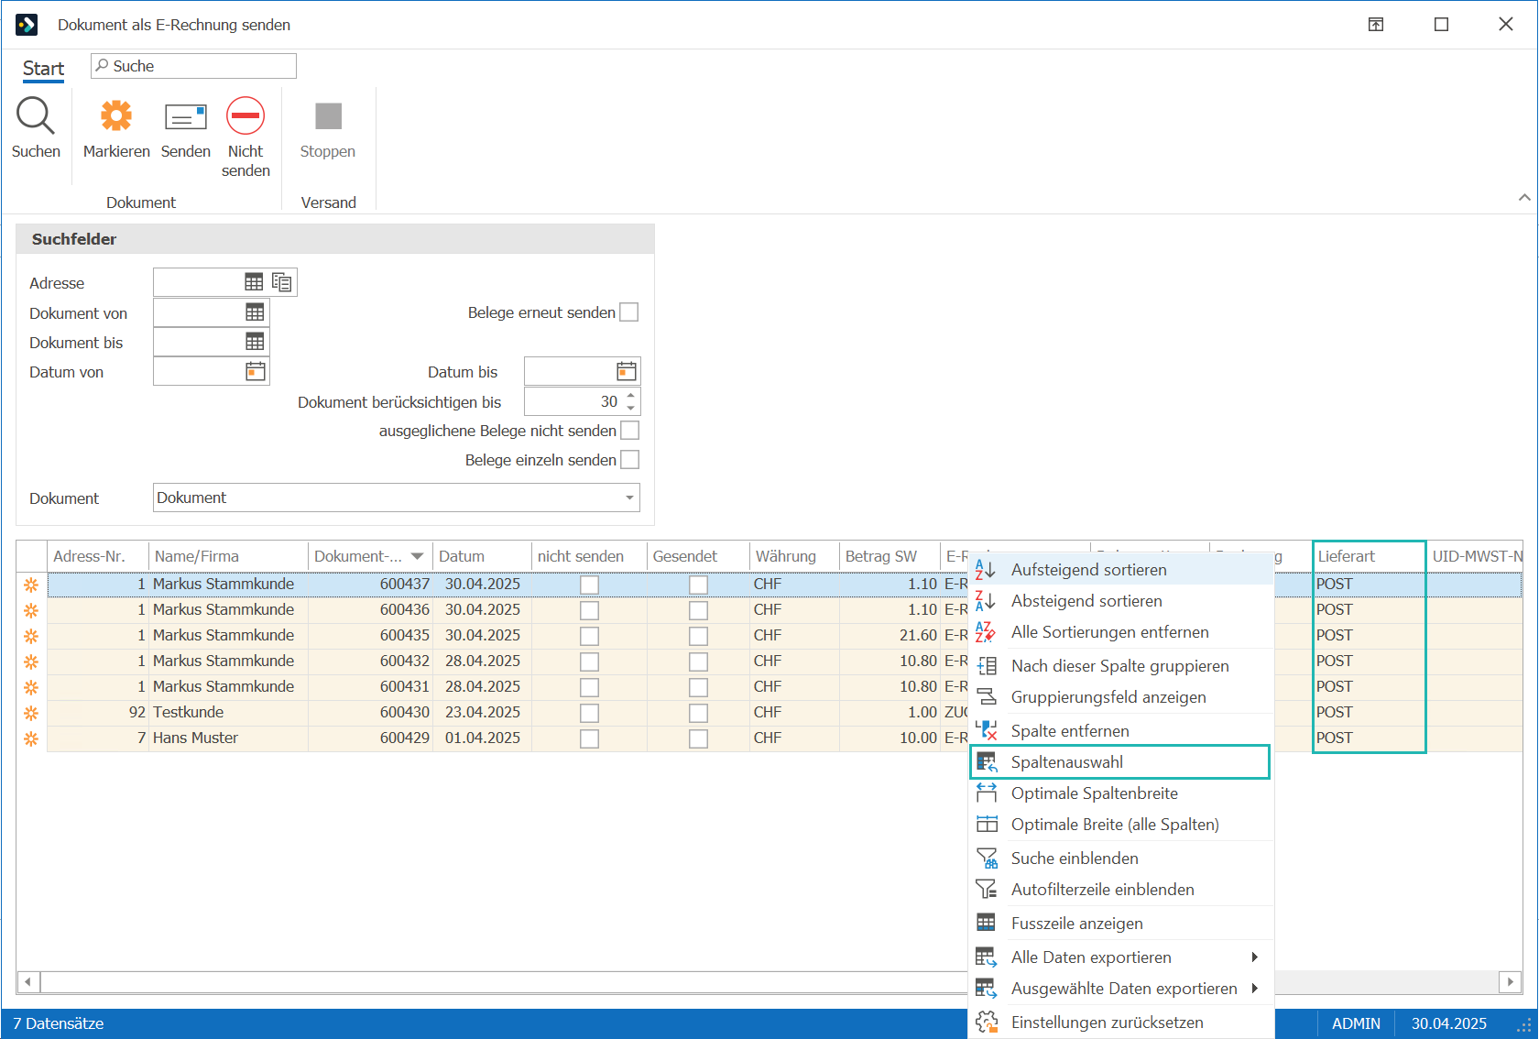Click the Betrag SW column header

pyautogui.click(x=890, y=556)
